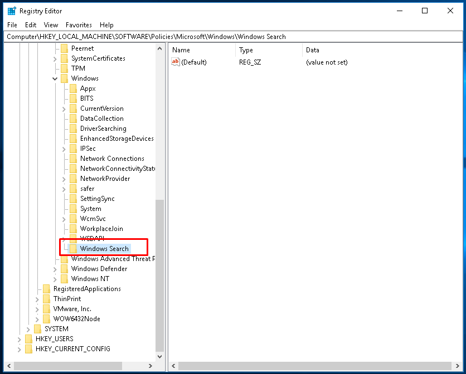Click the SettingSync folder icon
466x374 pixels.
coord(73,199)
